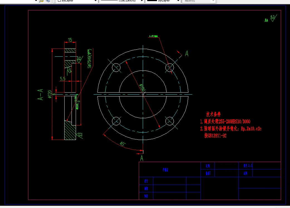Select the lower-right bolt hole circle
This screenshot has width=290, height=208.
tap(169, 121)
